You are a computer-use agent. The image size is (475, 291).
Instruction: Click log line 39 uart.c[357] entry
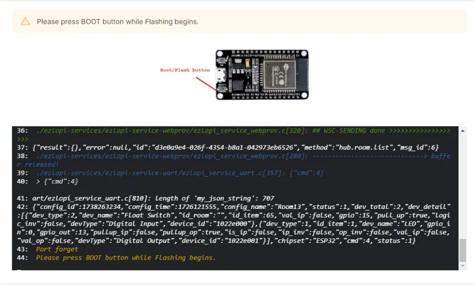pyautogui.click(x=170, y=173)
